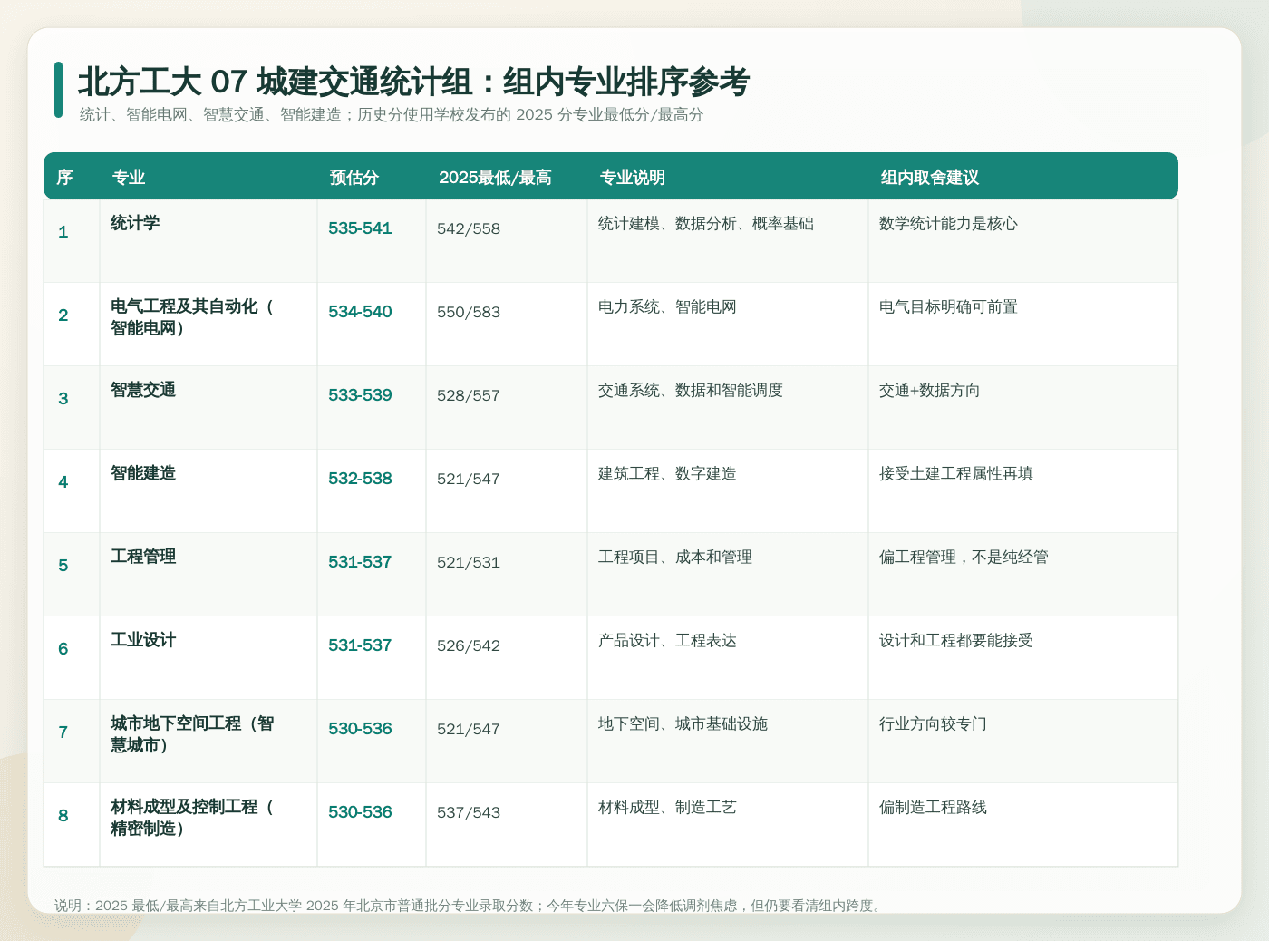The width and height of the screenshot is (1269, 941).
Task: Click advice 偏制造工程路线
Action: click(933, 808)
